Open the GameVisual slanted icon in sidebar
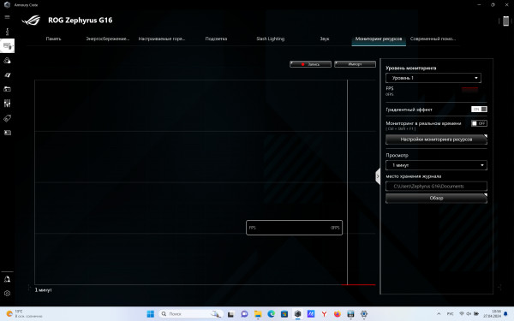This screenshot has height=321, width=514. coord(7,75)
